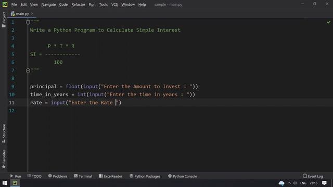Open the Code menu

click(x=63, y=5)
